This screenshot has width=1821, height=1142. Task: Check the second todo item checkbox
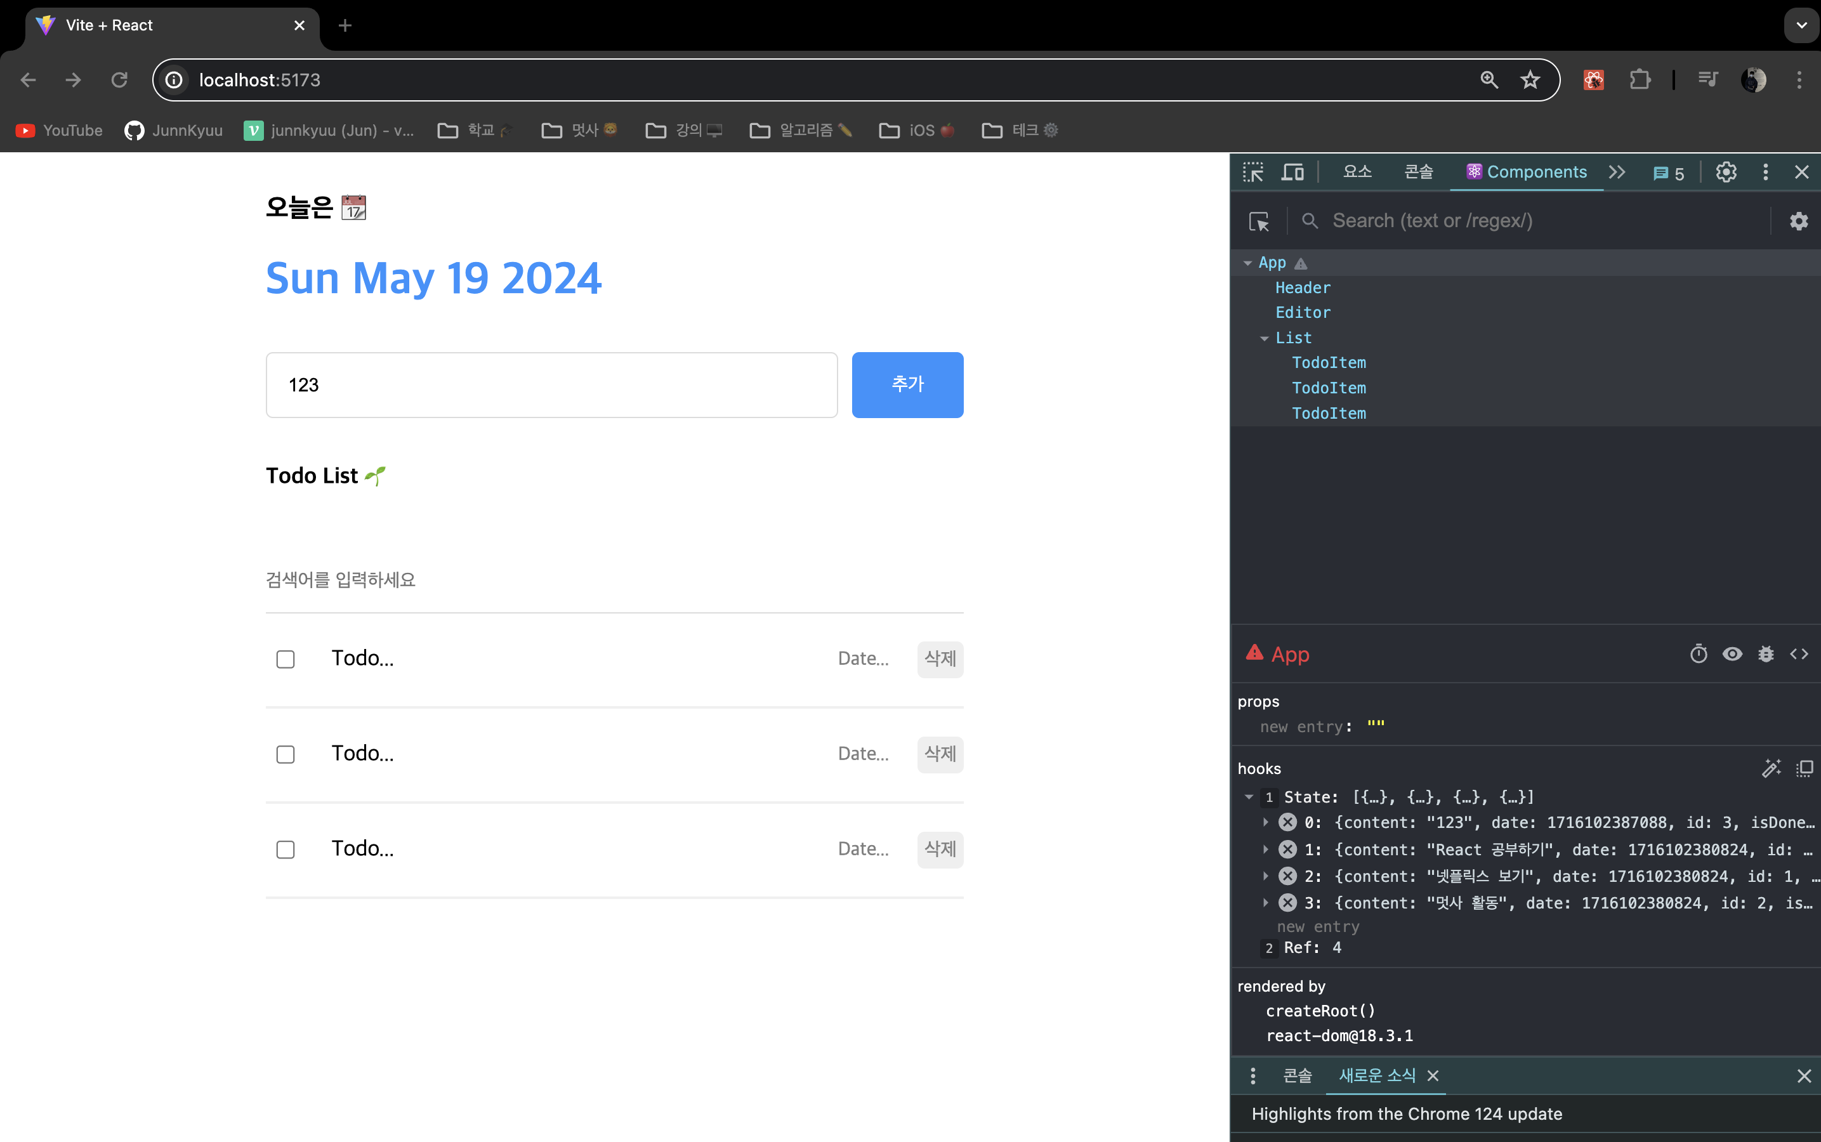pos(286,754)
